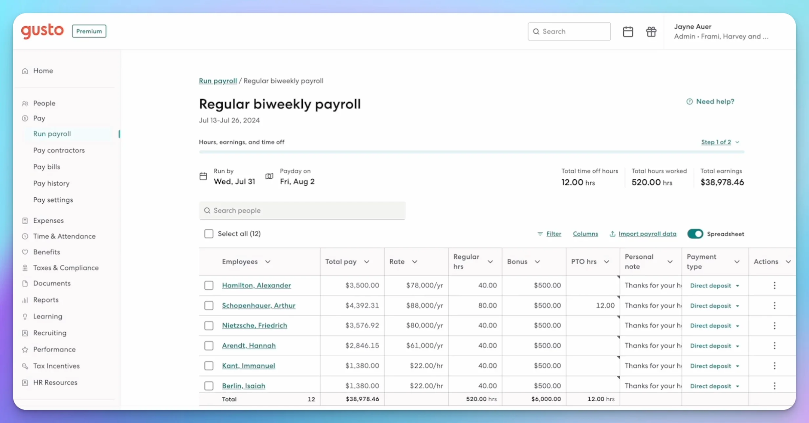Open the Total pay column chevron
Image resolution: width=809 pixels, height=423 pixels.
click(367, 262)
